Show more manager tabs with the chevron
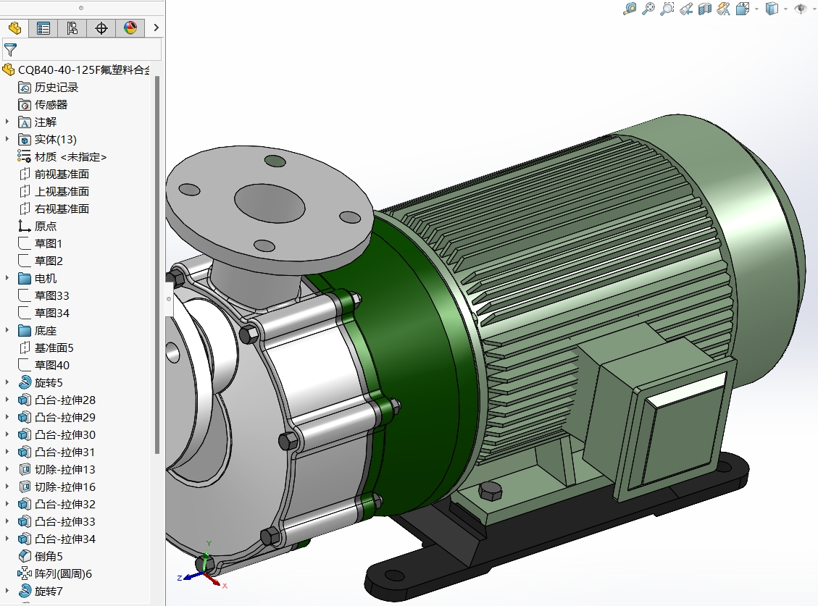The image size is (818, 606). [156, 28]
